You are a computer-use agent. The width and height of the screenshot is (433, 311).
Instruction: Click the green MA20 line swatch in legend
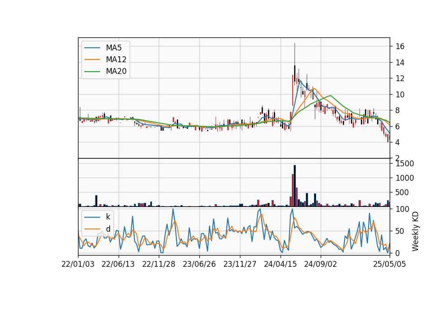[x=92, y=71]
